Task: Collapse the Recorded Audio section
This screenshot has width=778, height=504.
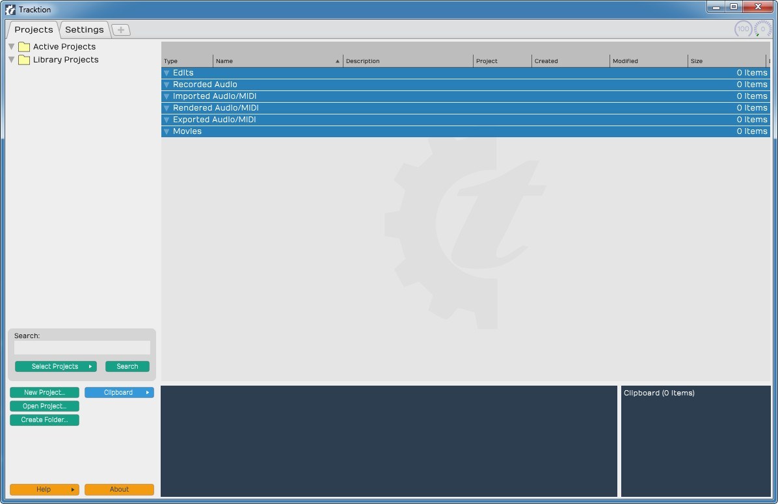Action: point(167,84)
